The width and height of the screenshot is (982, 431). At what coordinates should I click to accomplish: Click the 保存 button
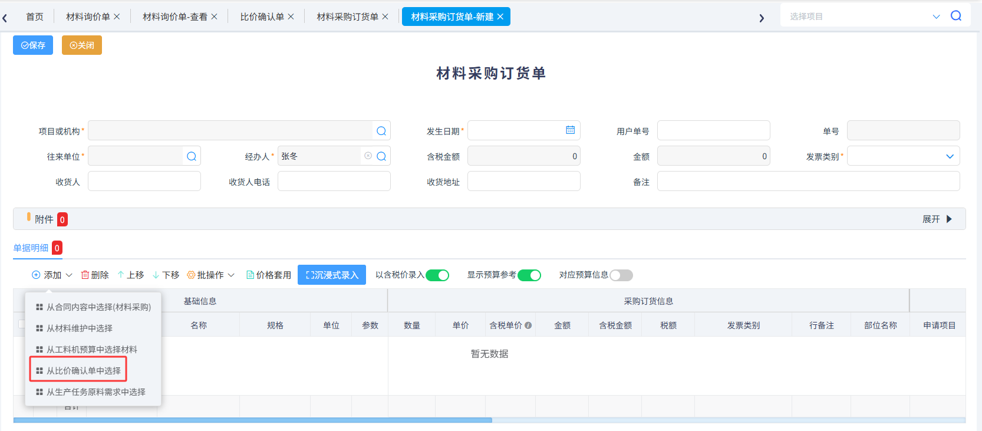point(33,45)
